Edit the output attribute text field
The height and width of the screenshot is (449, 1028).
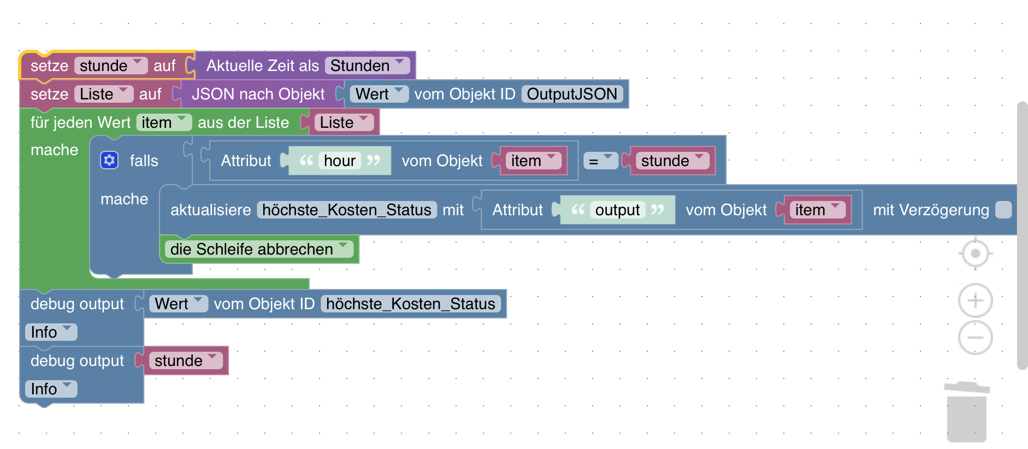click(x=617, y=210)
